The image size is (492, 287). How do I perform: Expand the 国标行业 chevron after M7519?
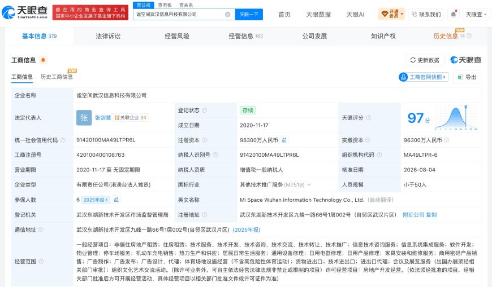(x=309, y=184)
